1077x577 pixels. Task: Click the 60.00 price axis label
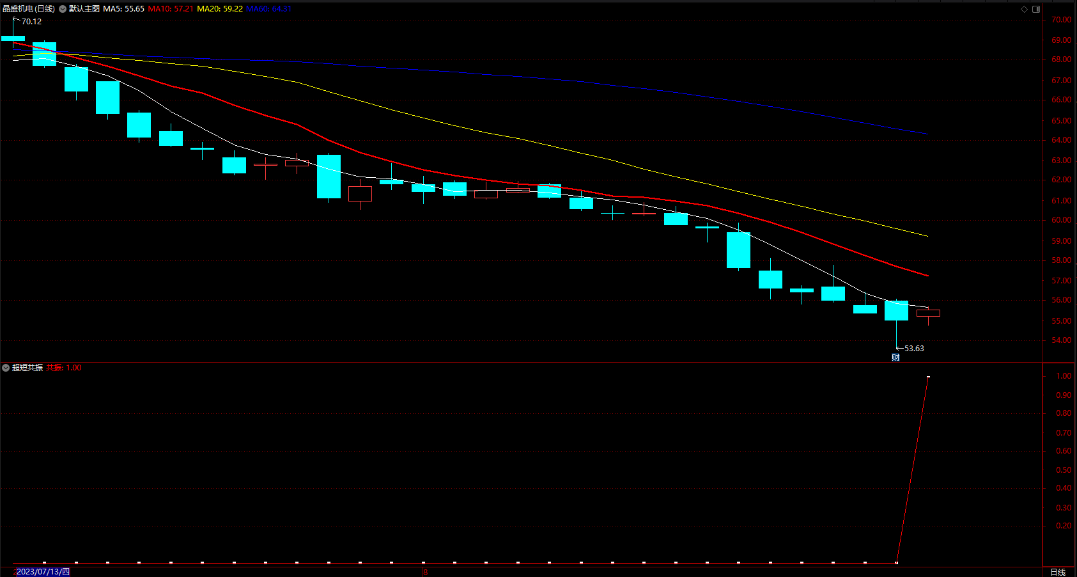click(1061, 220)
